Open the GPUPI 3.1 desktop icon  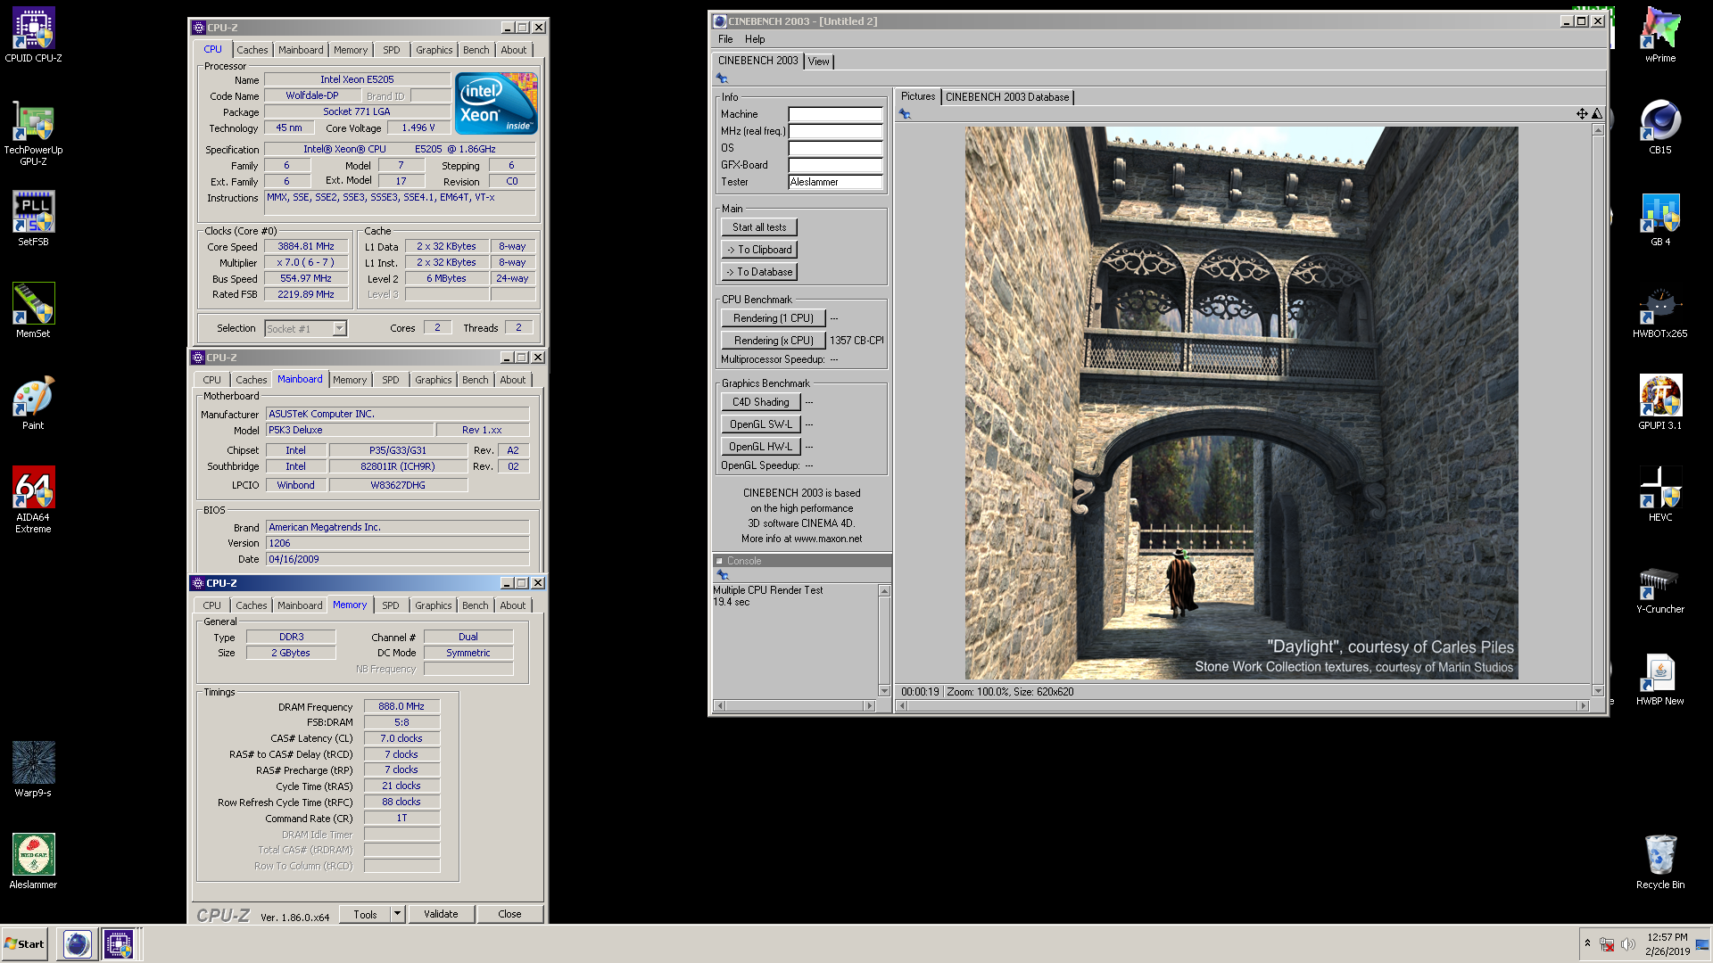point(1660,403)
